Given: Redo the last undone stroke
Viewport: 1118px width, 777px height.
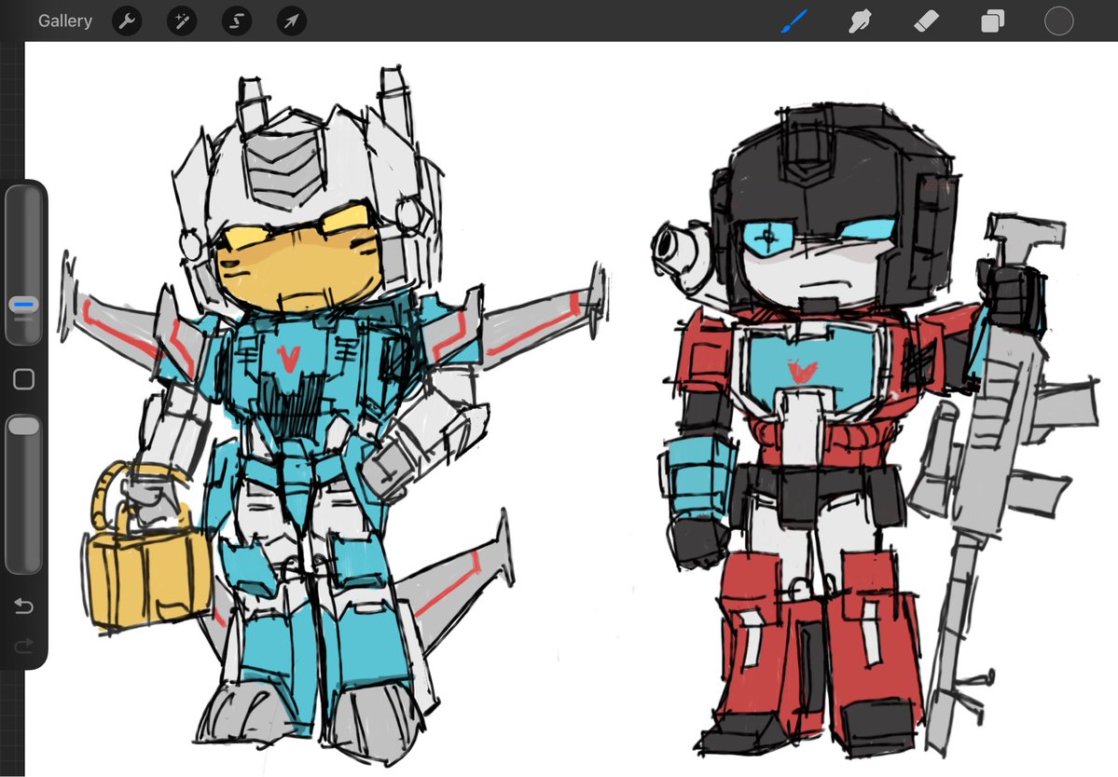Looking at the screenshot, I should click(x=23, y=646).
